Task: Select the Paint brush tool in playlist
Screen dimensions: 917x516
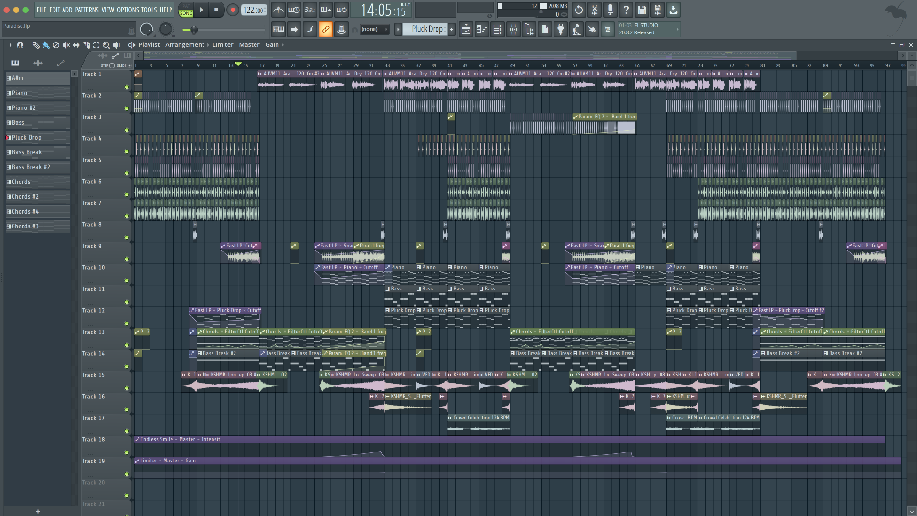Action: point(46,45)
